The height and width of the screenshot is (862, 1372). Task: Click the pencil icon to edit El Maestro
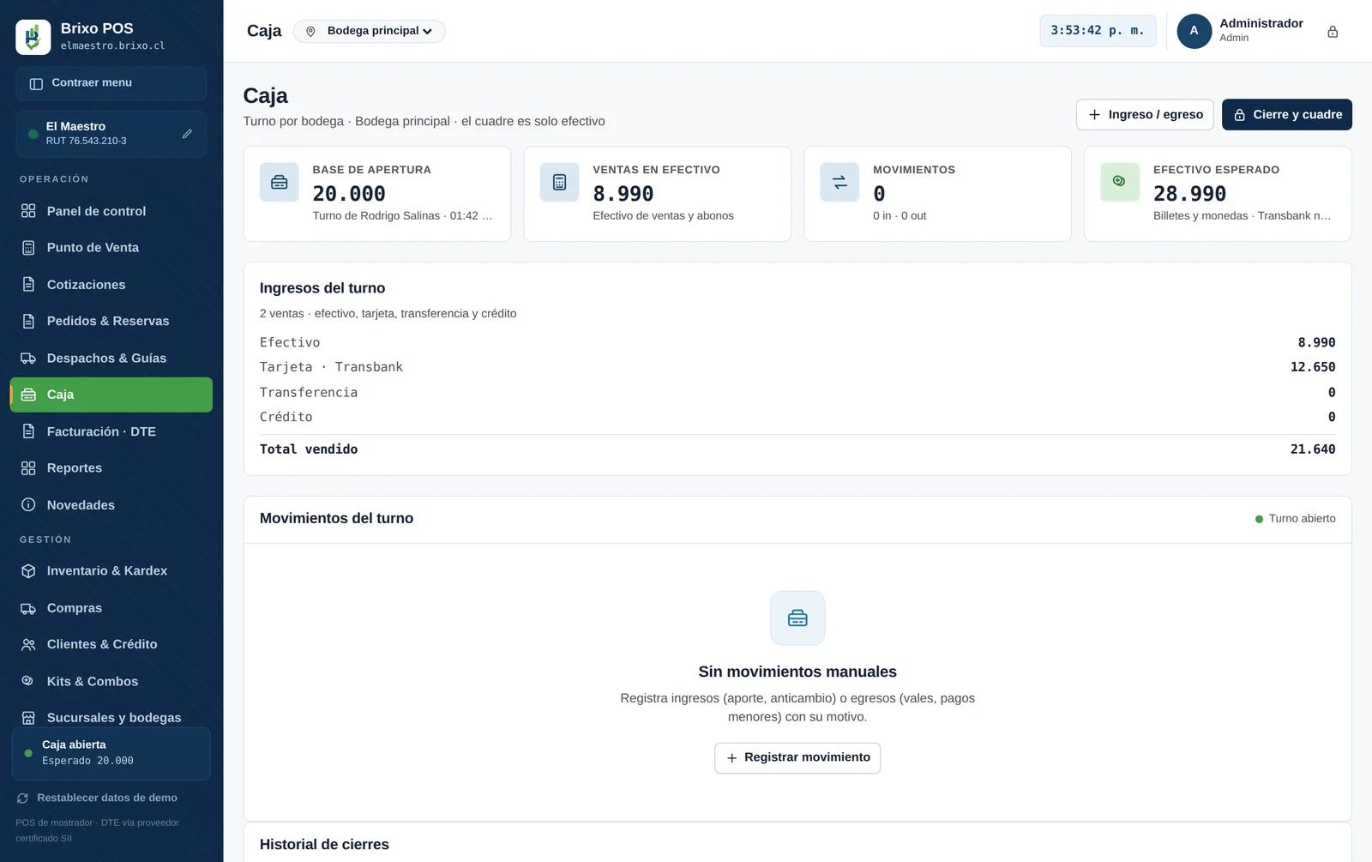(x=187, y=134)
